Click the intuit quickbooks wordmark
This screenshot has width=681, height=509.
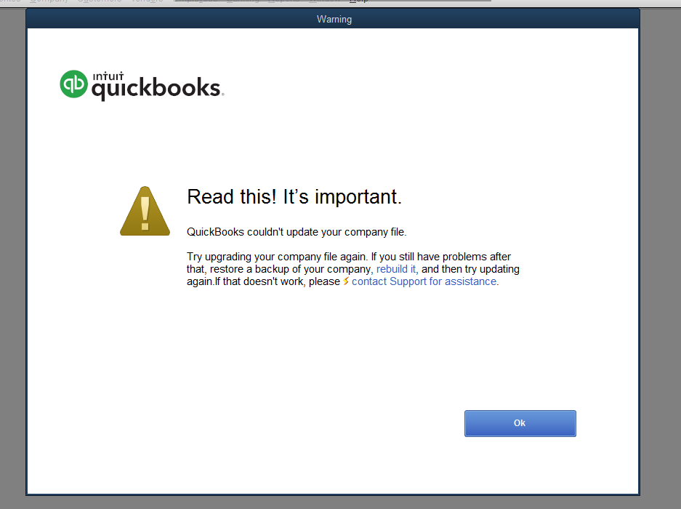(x=157, y=86)
